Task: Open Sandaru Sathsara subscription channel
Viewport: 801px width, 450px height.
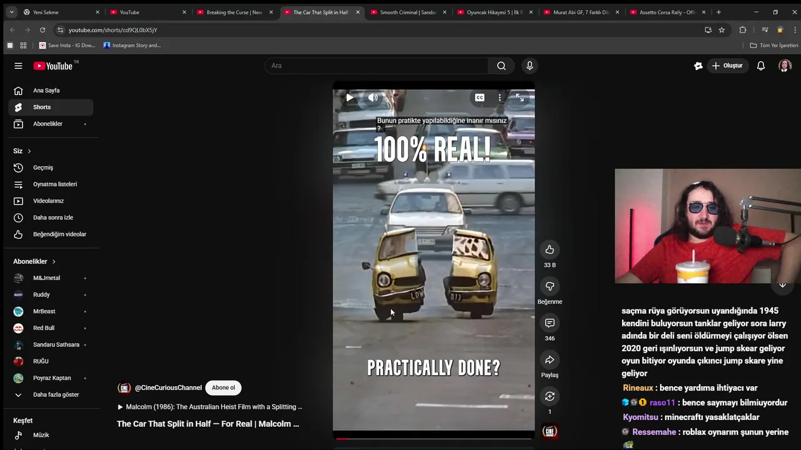Action: click(x=51, y=345)
